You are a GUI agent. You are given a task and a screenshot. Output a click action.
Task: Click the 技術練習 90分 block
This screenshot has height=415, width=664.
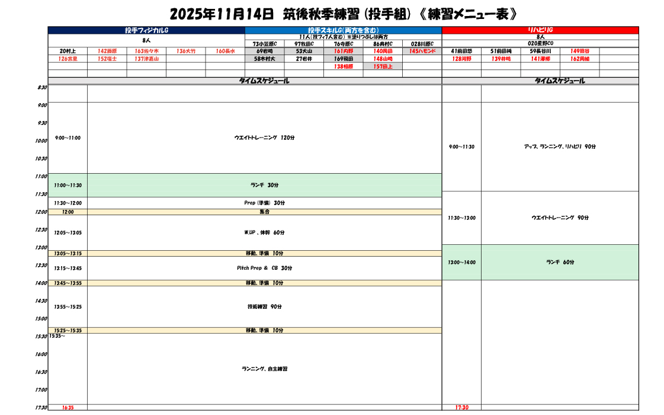(x=264, y=307)
